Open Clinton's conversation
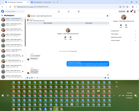The image size is (139, 111). coord(12,46)
